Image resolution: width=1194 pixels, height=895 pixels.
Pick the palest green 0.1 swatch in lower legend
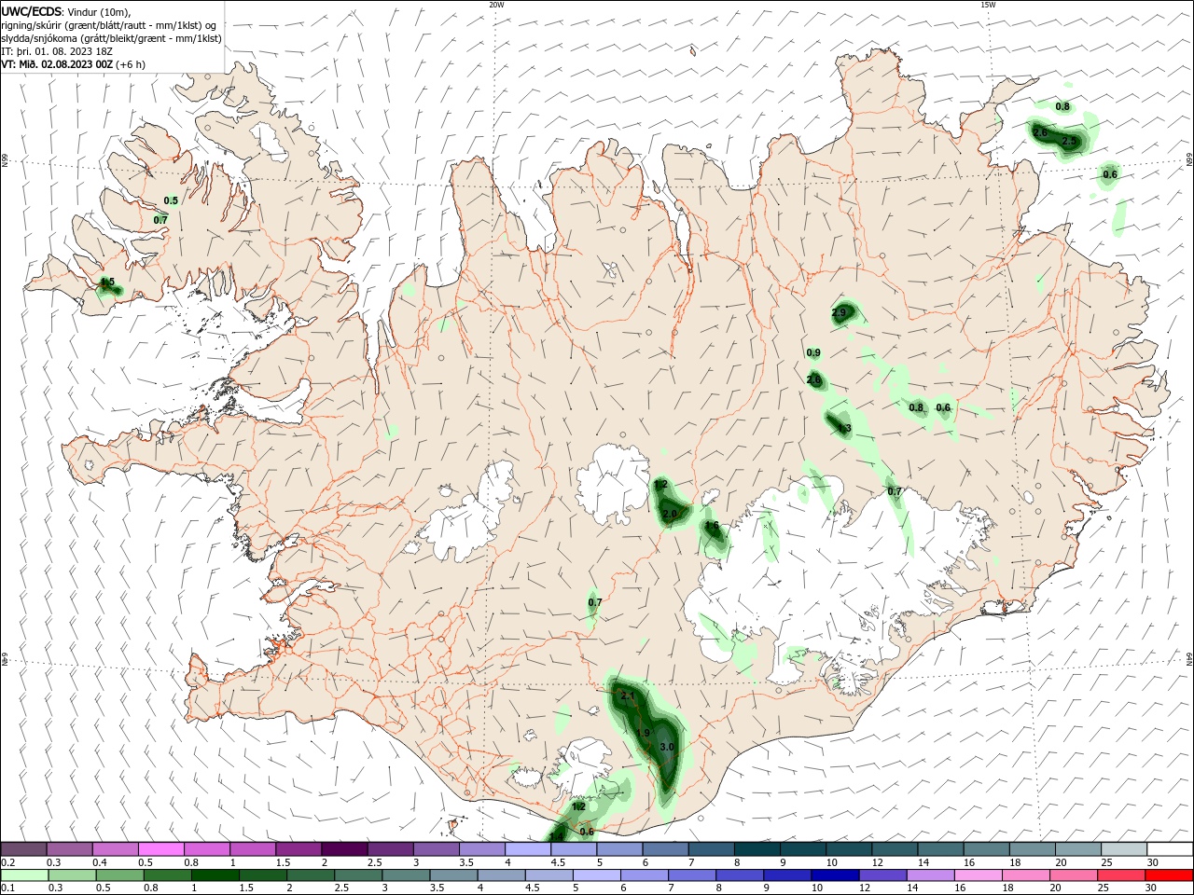tap(23, 875)
